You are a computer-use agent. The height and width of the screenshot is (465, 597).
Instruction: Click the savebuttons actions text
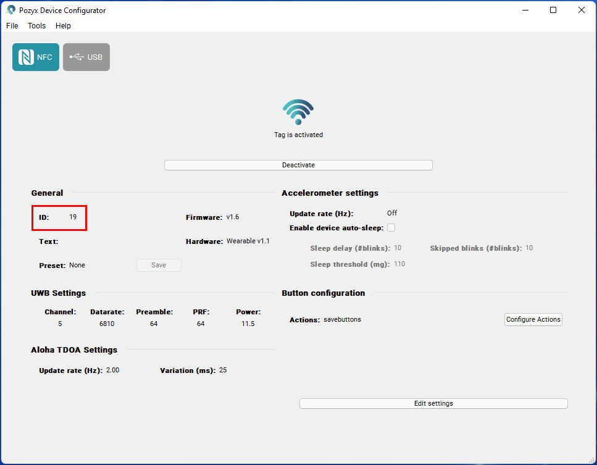coord(342,319)
